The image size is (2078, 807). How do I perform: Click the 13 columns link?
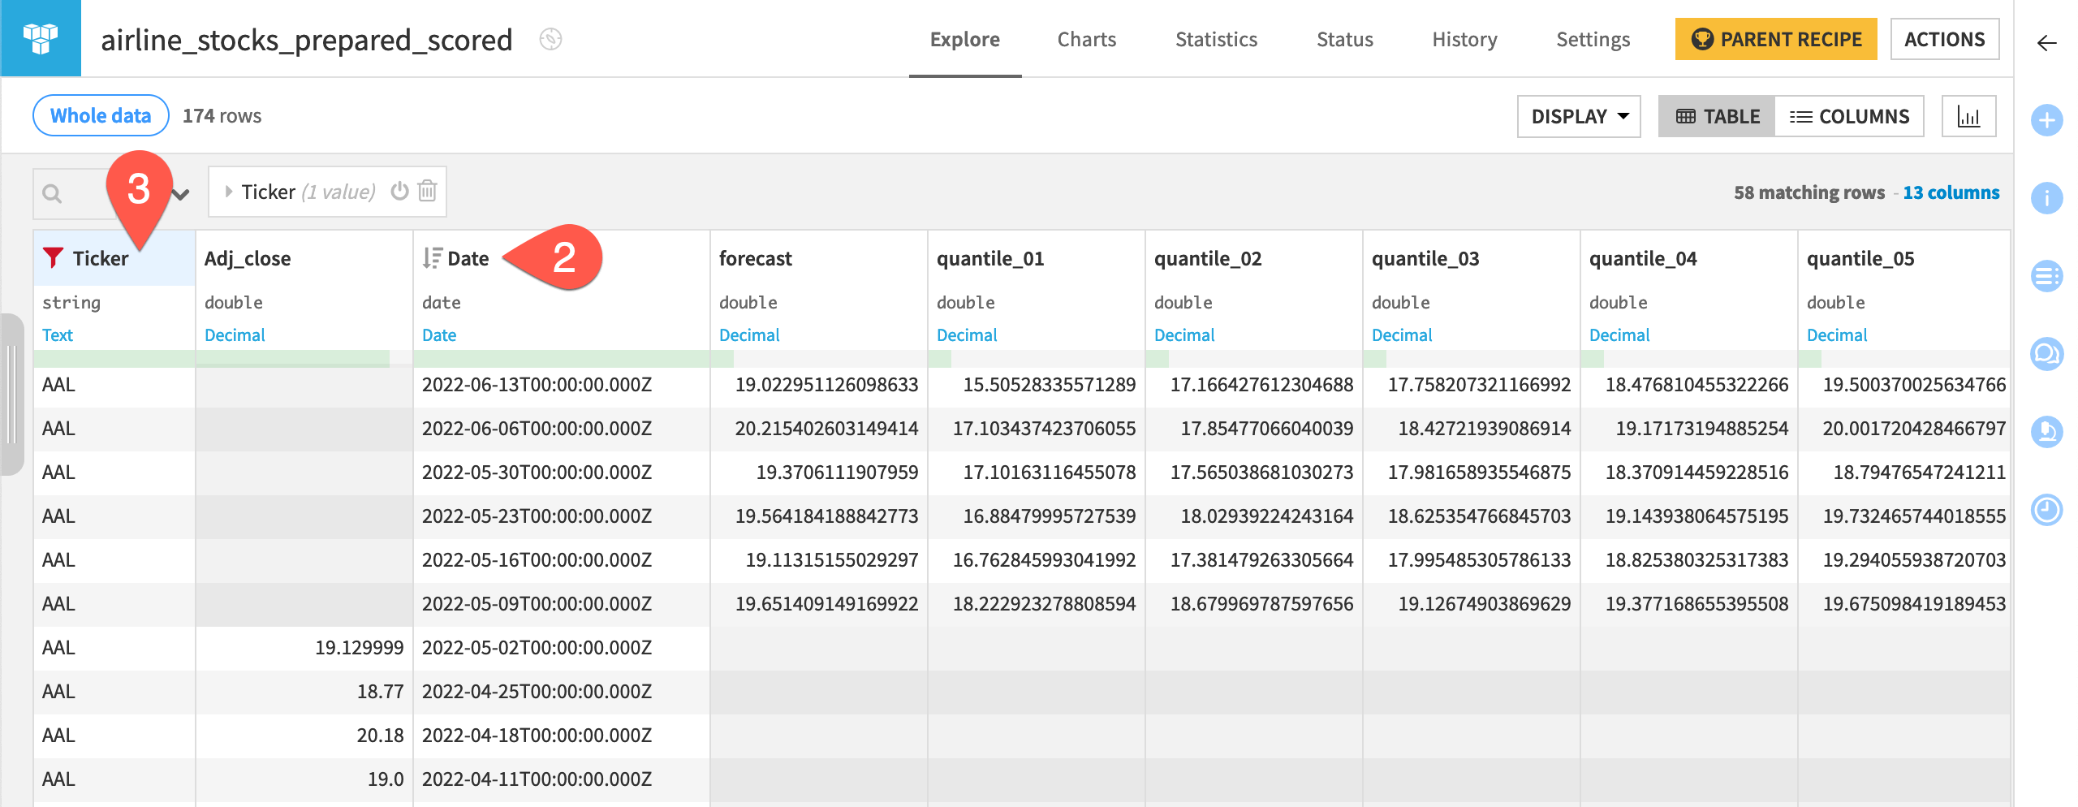click(1951, 192)
